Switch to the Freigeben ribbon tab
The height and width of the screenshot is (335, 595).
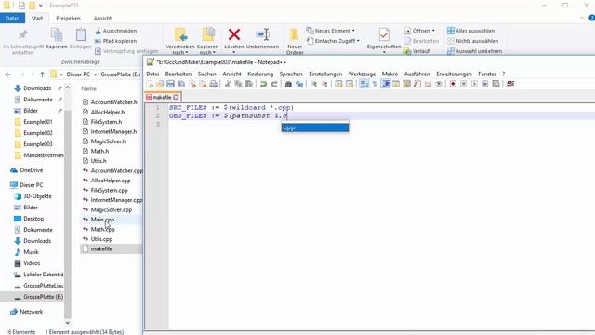click(68, 18)
